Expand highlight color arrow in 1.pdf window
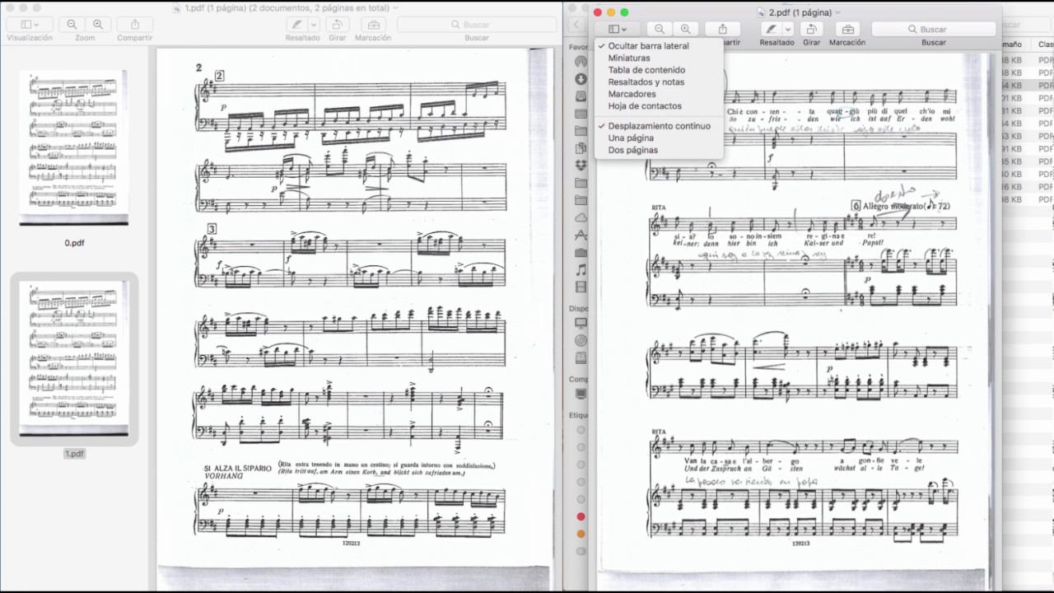Viewport: 1054px width, 593px height. pyautogui.click(x=314, y=25)
